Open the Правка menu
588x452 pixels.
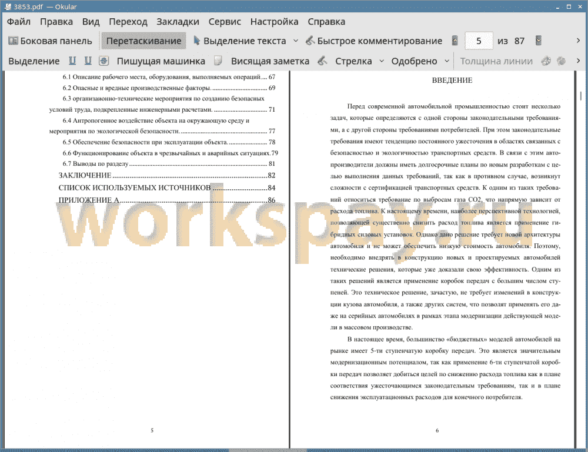(x=56, y=22)
